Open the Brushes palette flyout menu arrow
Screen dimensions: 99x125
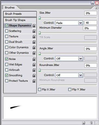[97, 8]
